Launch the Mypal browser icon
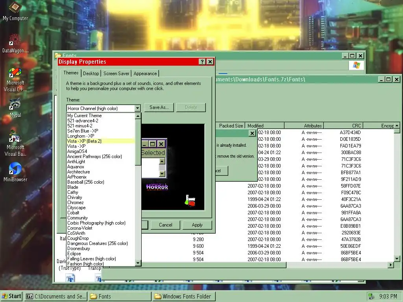The height and width of the screenshot is (302, 403). [15, 108]
